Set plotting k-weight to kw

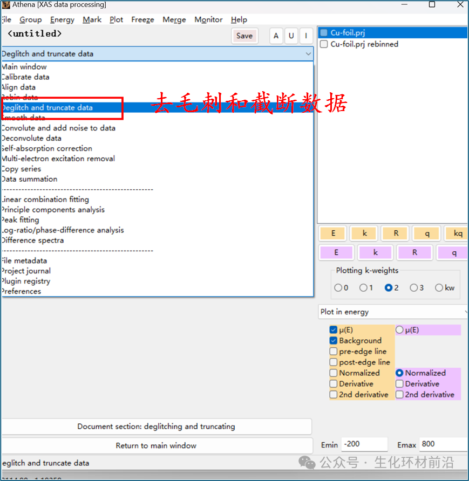pos(439,288)
